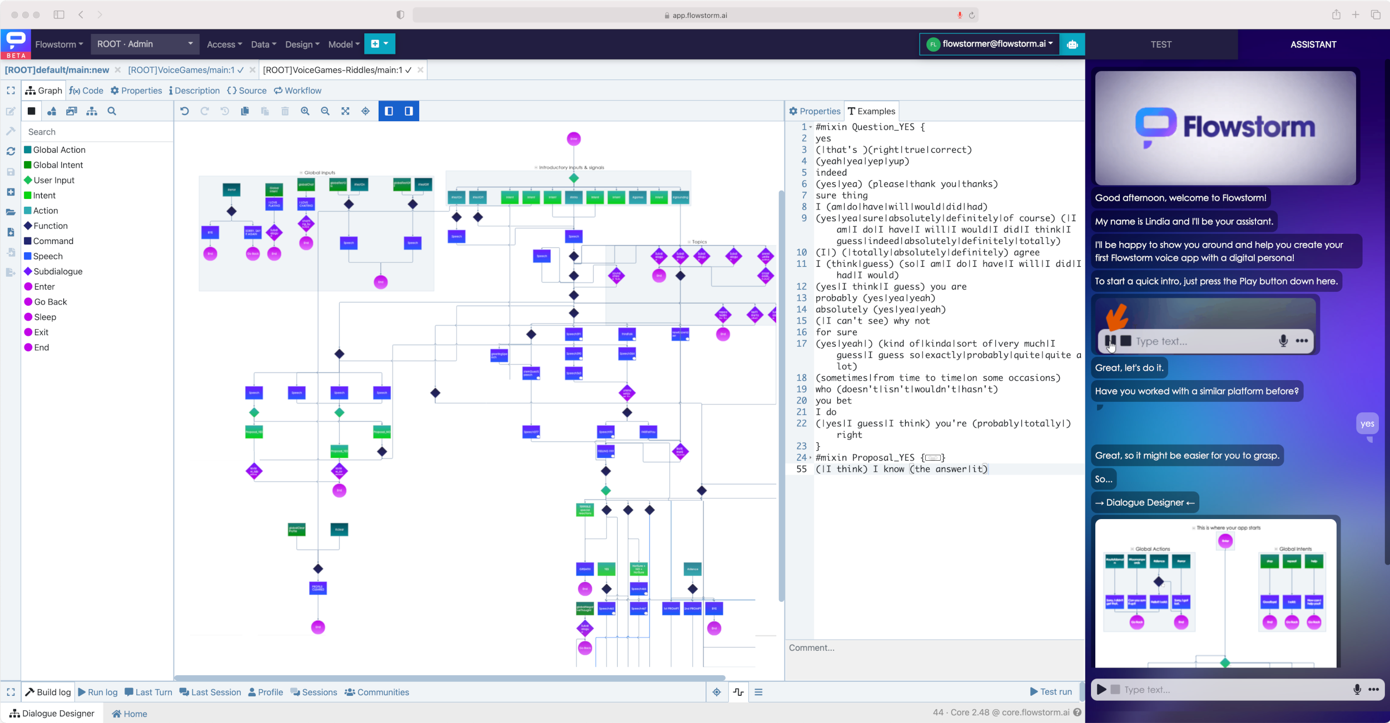Viewport: 1390px width, 723px height.
Task: Expand the ROOT · Admin selector
Action: coord(145,44)
